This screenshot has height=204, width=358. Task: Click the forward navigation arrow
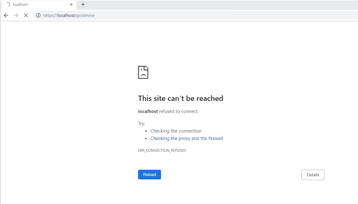16,16
